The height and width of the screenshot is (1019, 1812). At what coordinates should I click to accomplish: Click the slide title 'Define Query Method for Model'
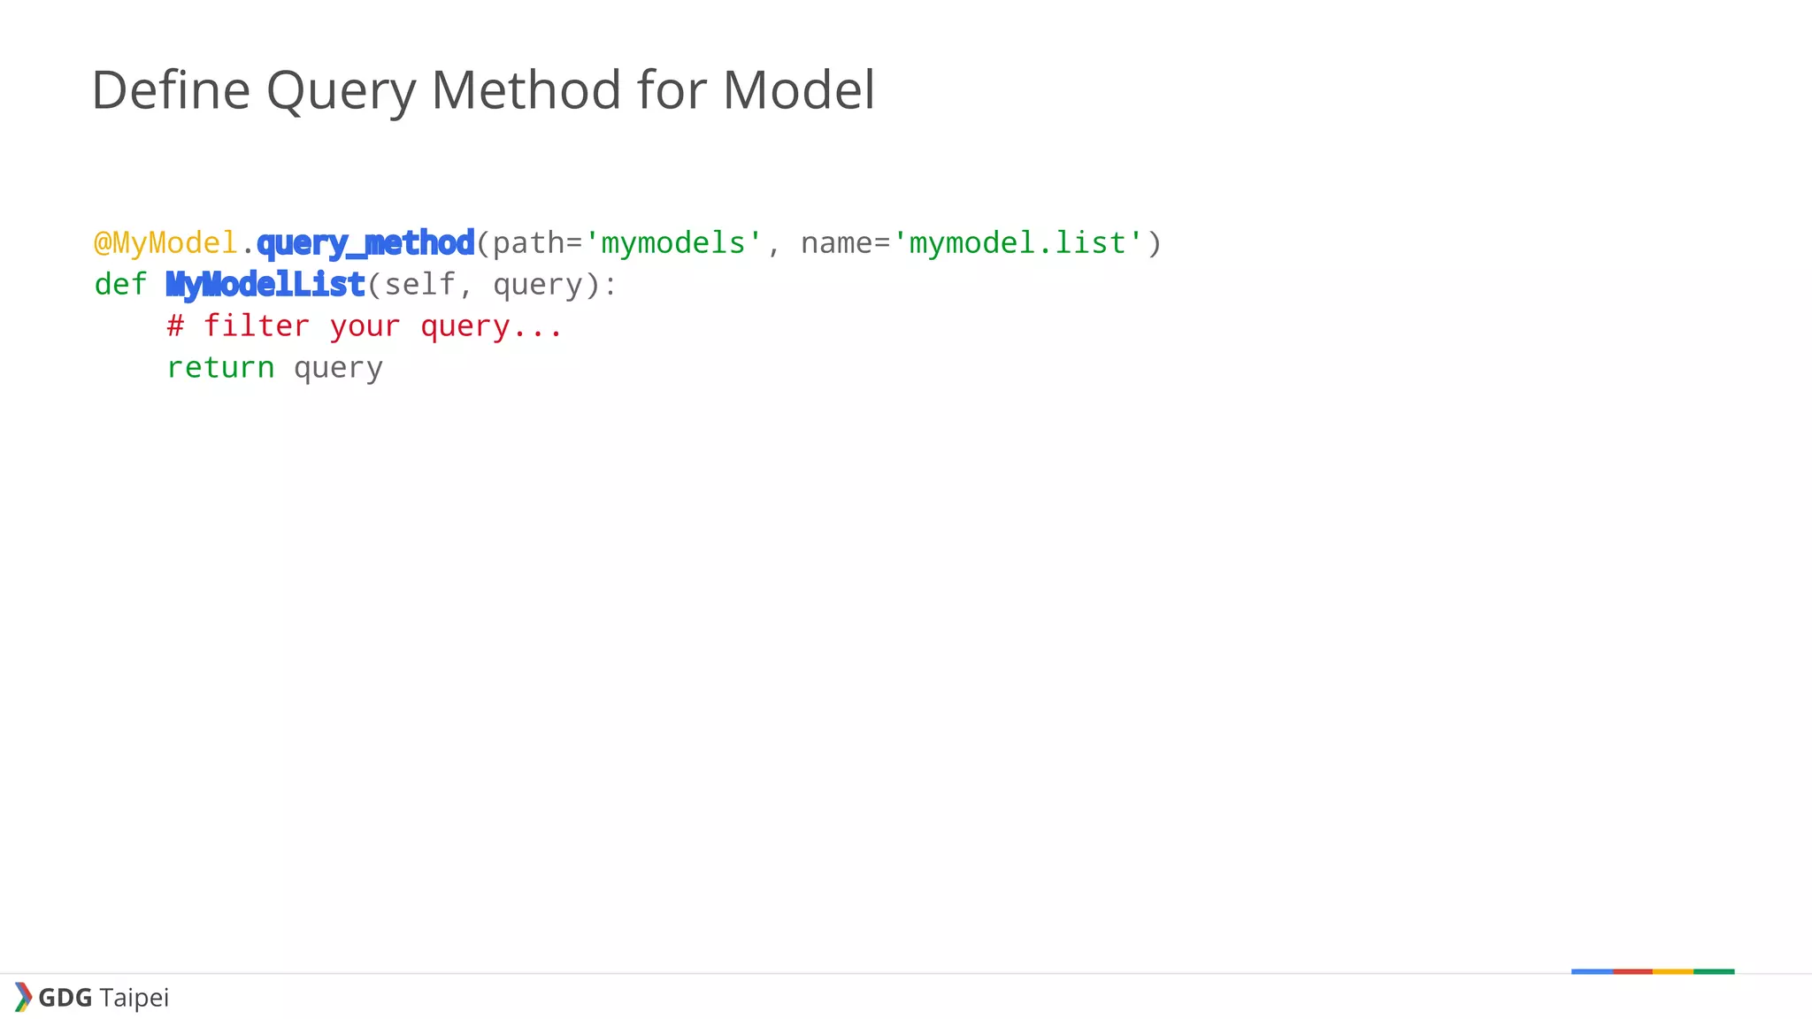click(483, 90)
